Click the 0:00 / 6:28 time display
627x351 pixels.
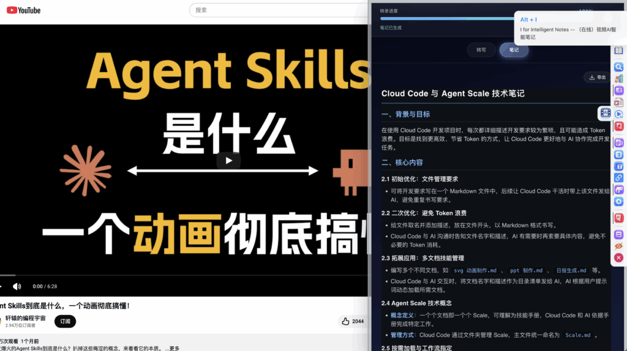coord(45,286)
